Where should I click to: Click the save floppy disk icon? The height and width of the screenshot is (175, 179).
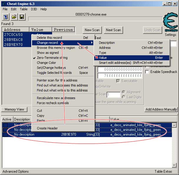click(x=22, y=17)
